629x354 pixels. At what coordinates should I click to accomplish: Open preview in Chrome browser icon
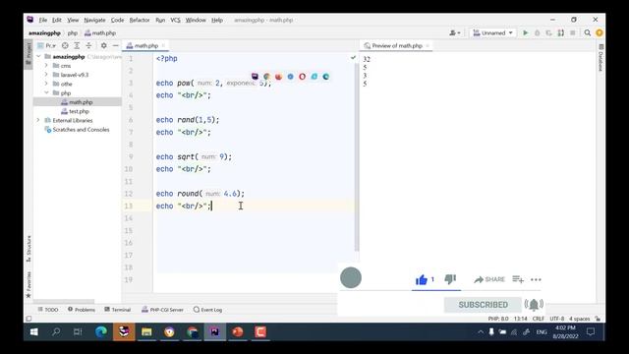pos(266,77)
